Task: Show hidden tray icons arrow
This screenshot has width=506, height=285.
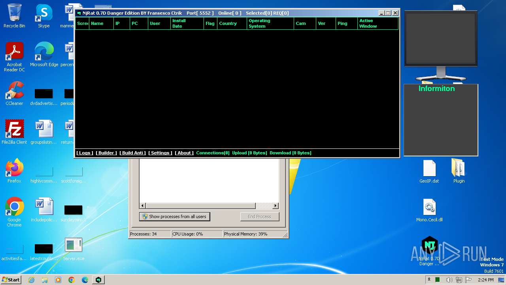Action: (x=429, y=280)
